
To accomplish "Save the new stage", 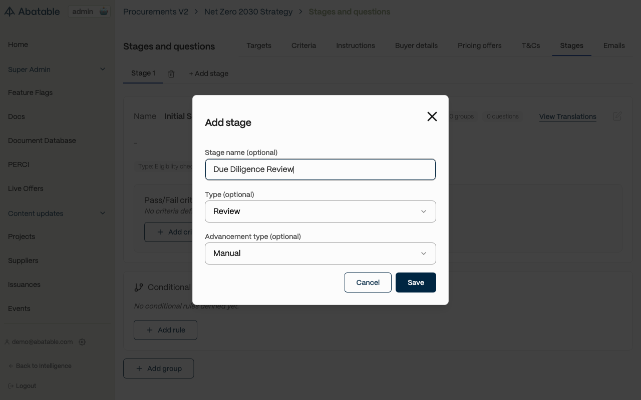I will 416,282.
